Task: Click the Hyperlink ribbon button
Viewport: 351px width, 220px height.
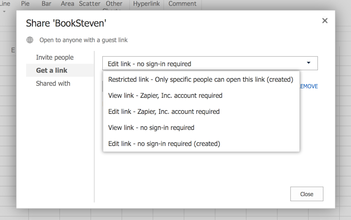Action: click(x=146, y=4)
